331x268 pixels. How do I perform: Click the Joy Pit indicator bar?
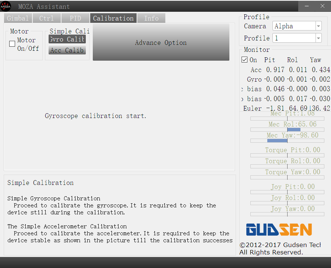coord(287,192)
